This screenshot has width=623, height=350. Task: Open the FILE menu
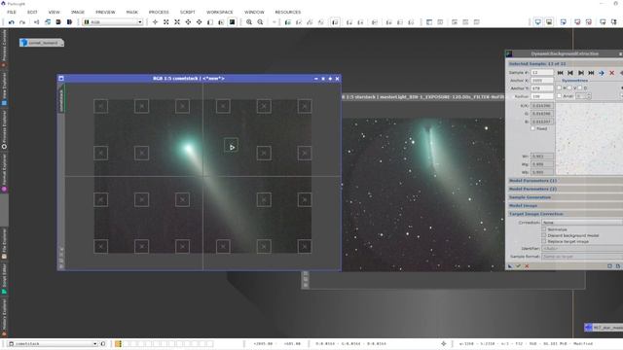(x=12, y=13)
